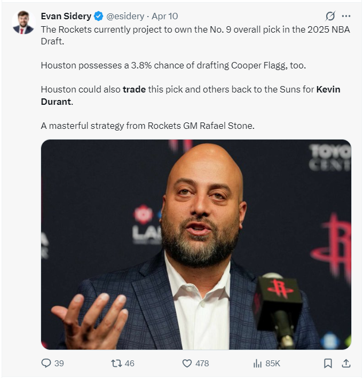
Task: Click the reply comment icon
Action: pyautogui.click(x=46, y=363)
